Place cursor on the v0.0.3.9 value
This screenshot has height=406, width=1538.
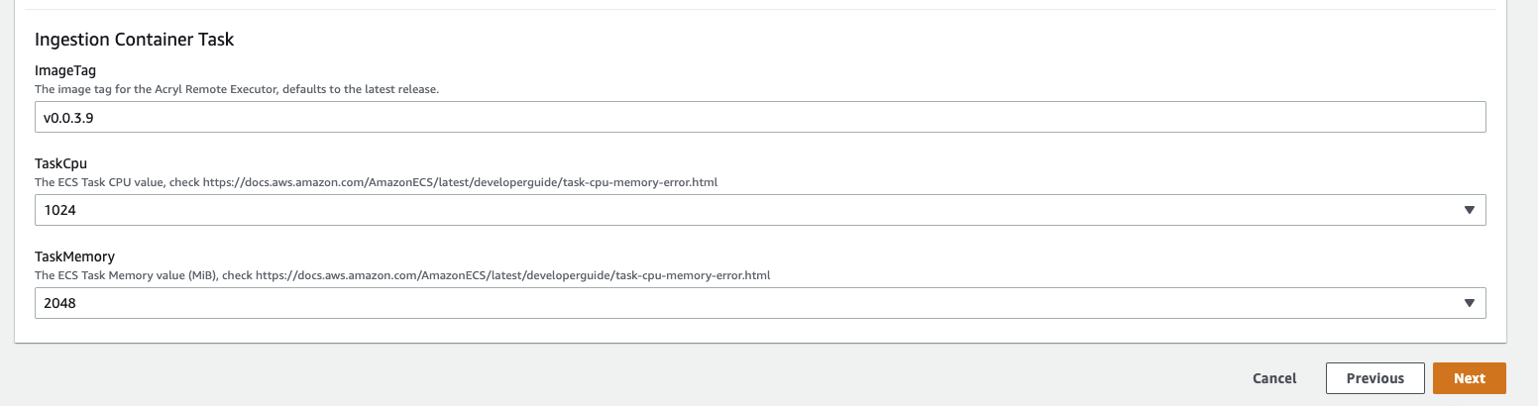(x=69, y=117)
